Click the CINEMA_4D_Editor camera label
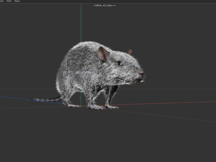216x162 pixels. point(103,5)
